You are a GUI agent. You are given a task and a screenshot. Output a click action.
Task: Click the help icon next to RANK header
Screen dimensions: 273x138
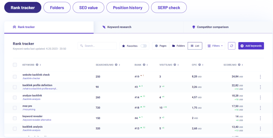click(144, 65)
